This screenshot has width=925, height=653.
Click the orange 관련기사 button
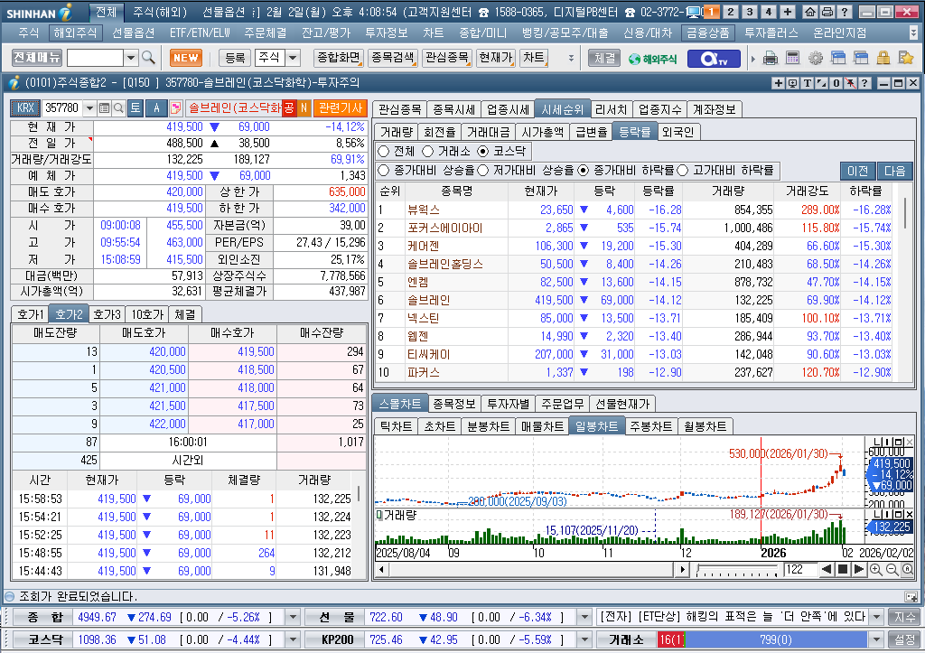340,108
